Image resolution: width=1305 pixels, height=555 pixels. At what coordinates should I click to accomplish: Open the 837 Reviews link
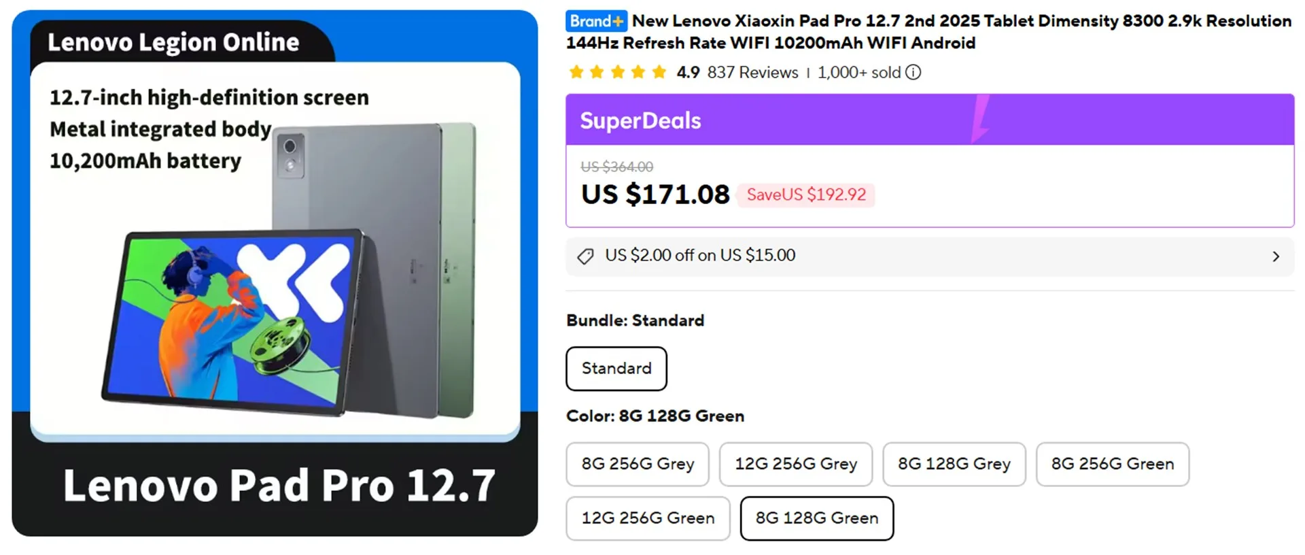pyautogui.click(x=752, y=72)
